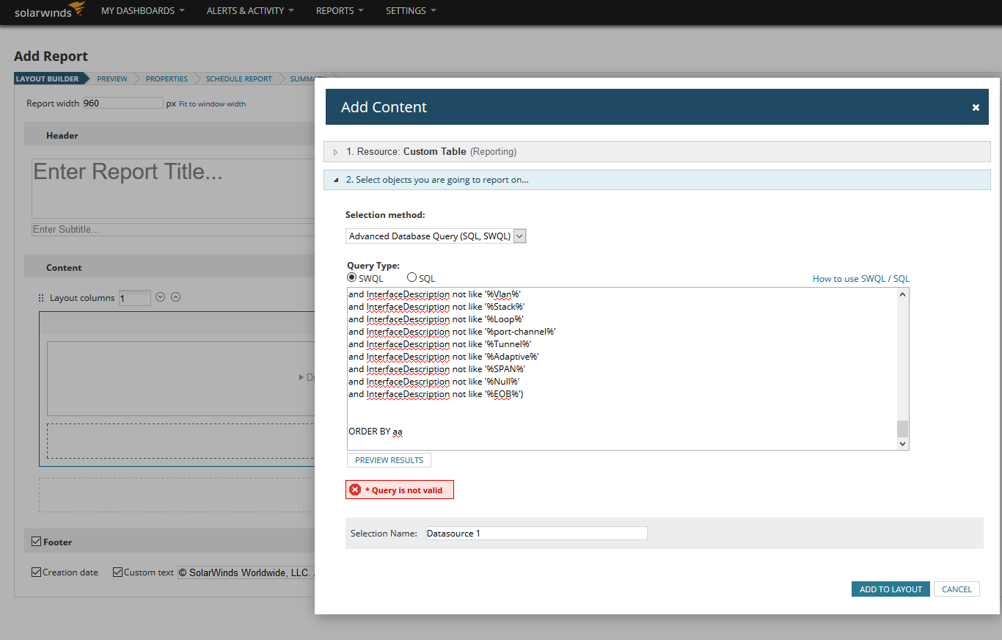Viewport: 1002px width, 640px height.
Task: Click the '%EOB%' query line
Action: click(x=436, y=394)
